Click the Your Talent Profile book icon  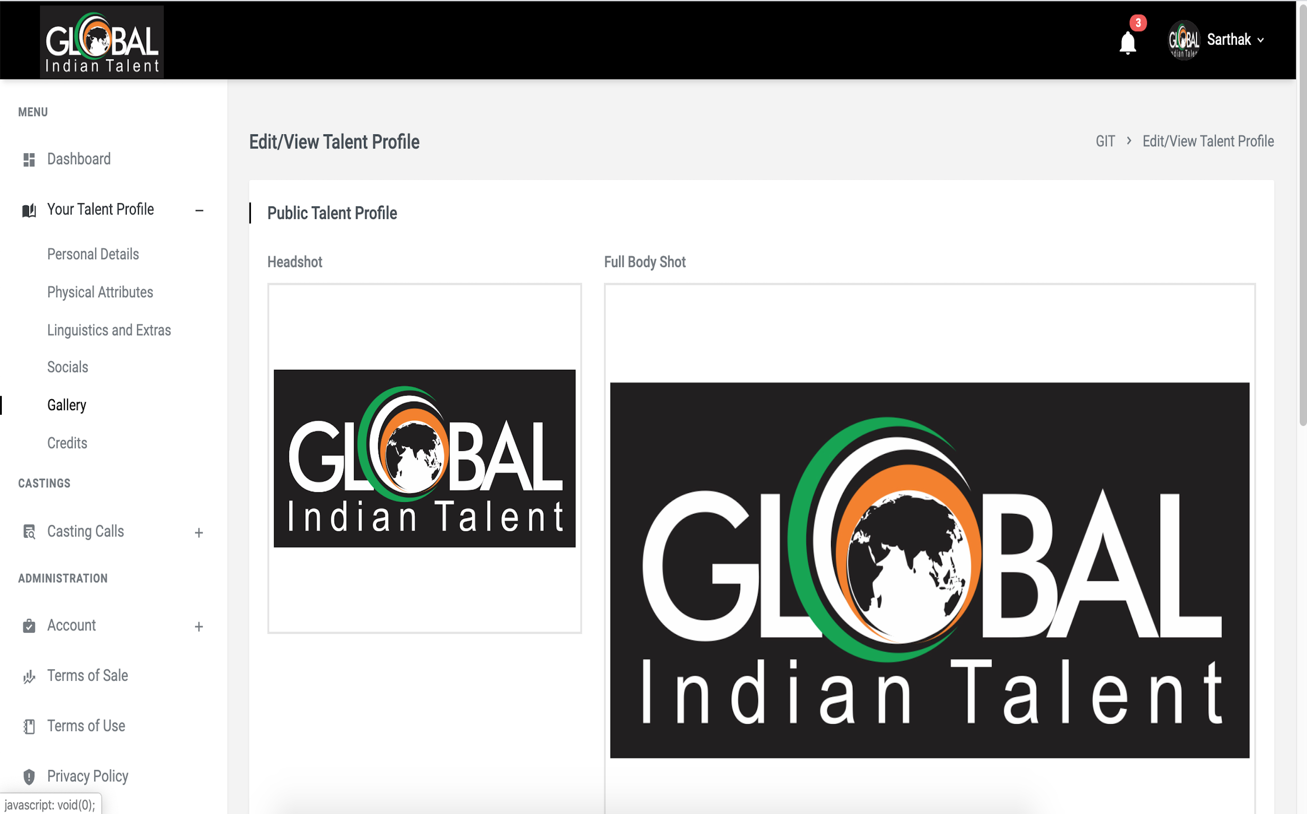pos(29,210)
